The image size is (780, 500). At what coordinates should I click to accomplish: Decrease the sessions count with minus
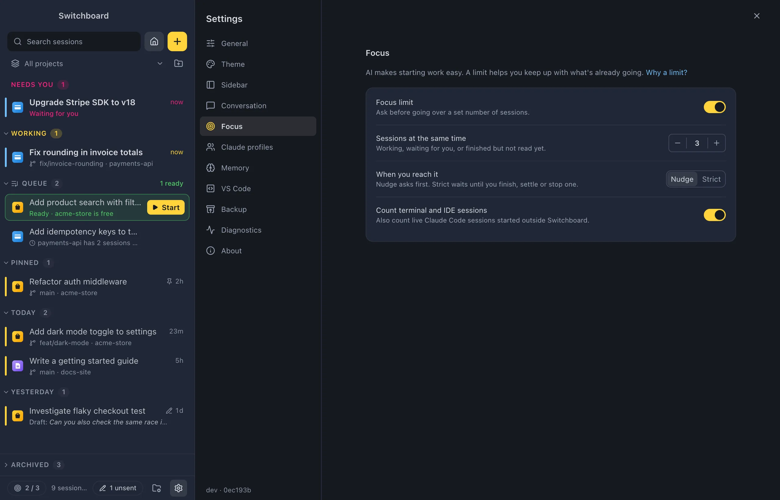(677, 143)
